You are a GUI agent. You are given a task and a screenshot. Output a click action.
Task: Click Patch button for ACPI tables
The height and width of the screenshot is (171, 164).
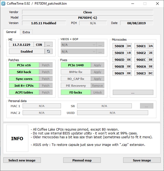pyautogui.click(x=46, y=92)
